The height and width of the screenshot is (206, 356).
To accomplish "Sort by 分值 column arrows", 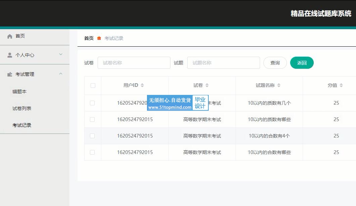I will pyautogui.click(x=341, y=86).
